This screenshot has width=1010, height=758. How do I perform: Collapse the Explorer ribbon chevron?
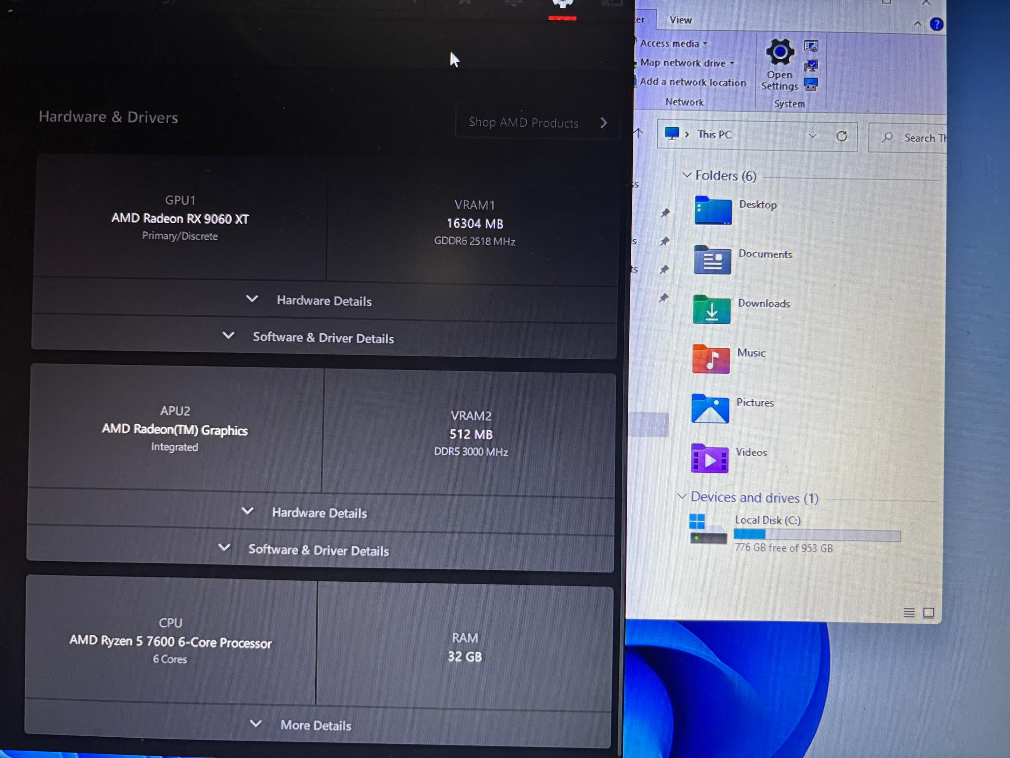(x=917, y=23)
